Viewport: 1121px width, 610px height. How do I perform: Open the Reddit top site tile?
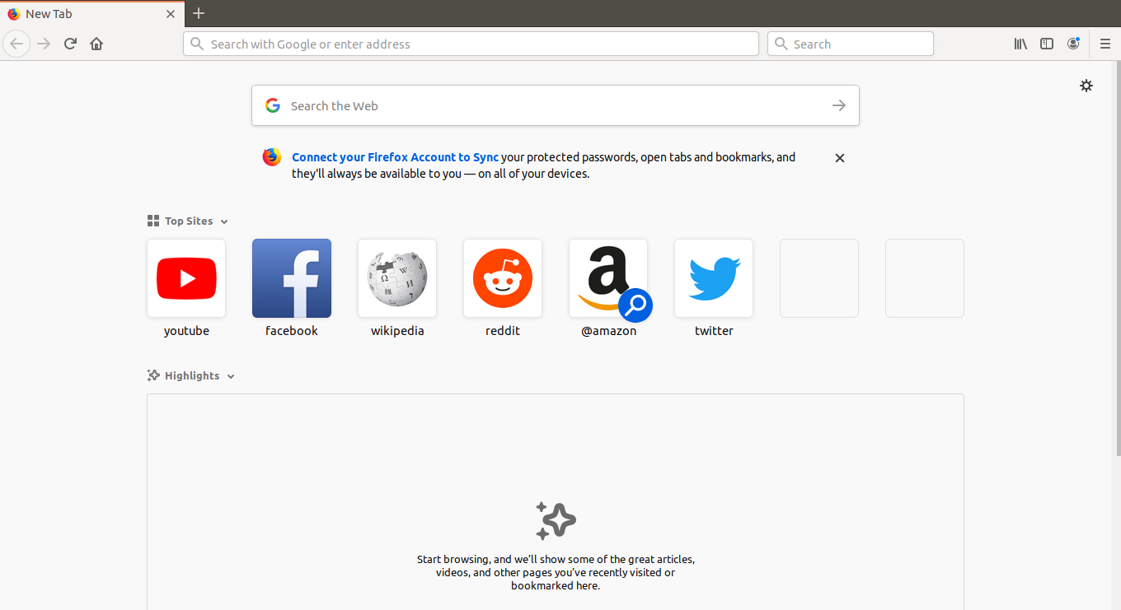503,278
